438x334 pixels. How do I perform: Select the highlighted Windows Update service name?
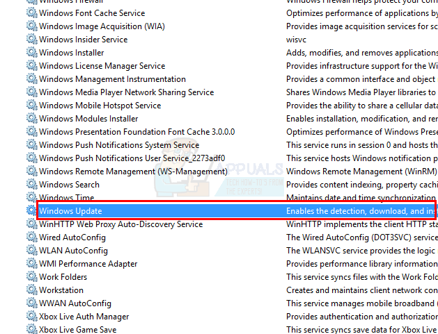pos(70,211)
